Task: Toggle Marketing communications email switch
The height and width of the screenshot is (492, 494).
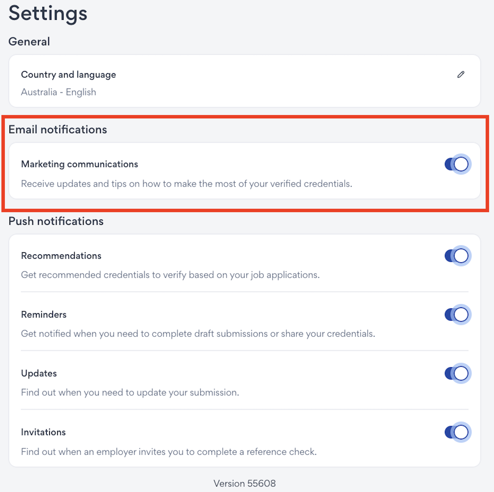Action: [x=457, y=164]
